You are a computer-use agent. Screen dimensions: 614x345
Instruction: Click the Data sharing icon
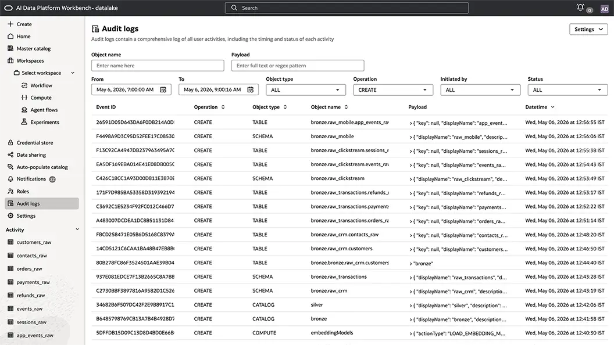[x=10, y=154]
